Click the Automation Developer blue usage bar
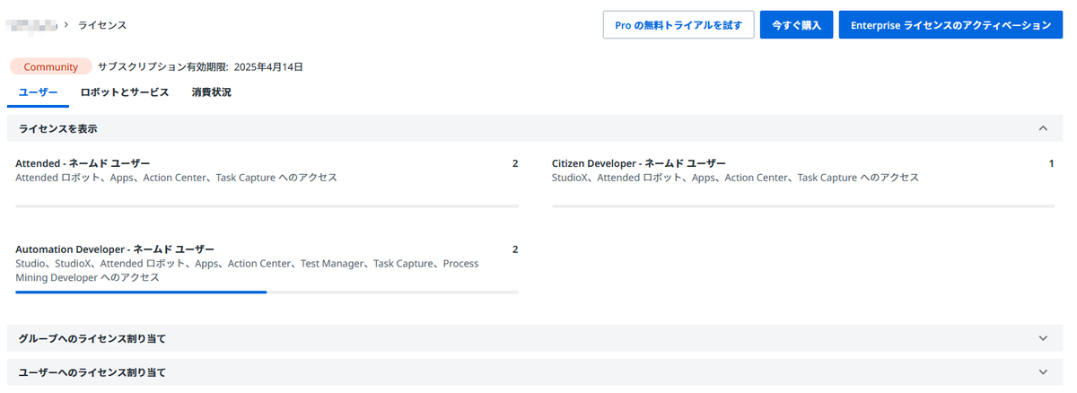The height and width of the screenshot is (393, 1077). 141,292
